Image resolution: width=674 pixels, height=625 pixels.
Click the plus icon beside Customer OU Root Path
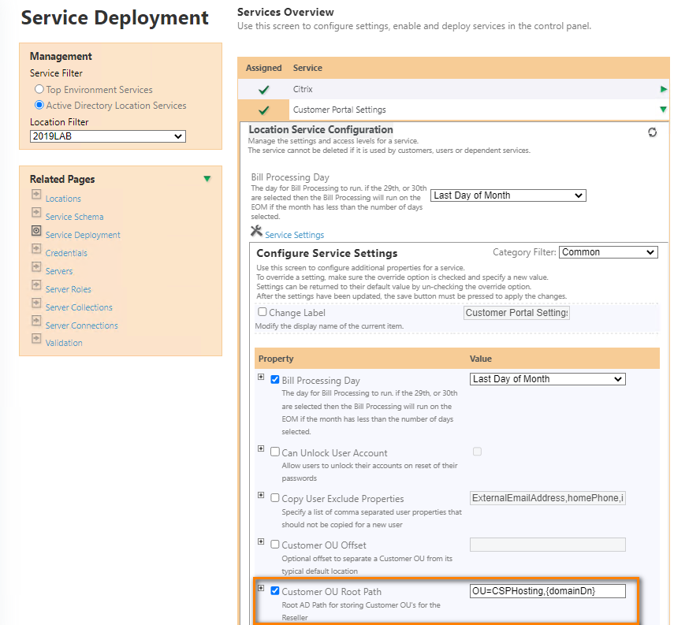262,588
